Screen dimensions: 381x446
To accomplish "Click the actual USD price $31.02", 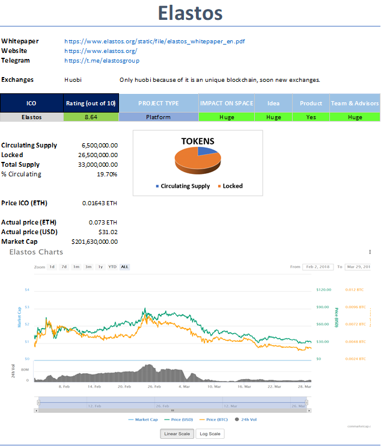I will tap(108, 232).
